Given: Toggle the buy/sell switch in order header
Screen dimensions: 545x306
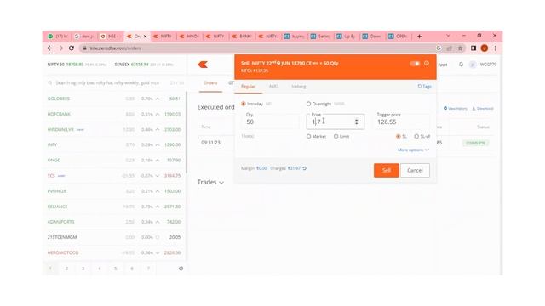Looking at the screenshot, I should coord(415,64).
